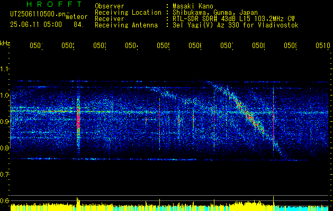This screenshot has width=333, height=211.
Task: Click RTL-SDR SDR# 43dB receiver details
Action: click(233, 19)
